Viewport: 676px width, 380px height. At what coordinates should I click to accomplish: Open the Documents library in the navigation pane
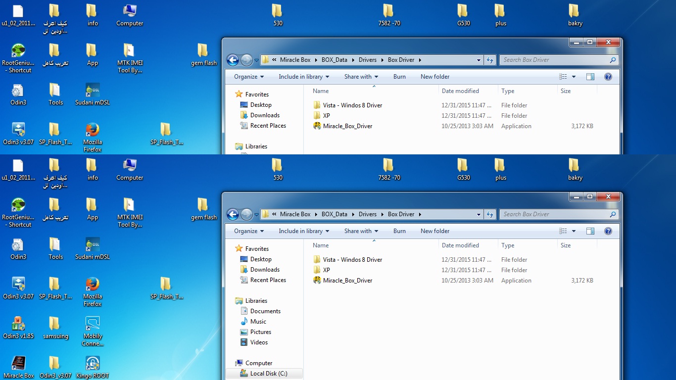(x=260, y=311)
